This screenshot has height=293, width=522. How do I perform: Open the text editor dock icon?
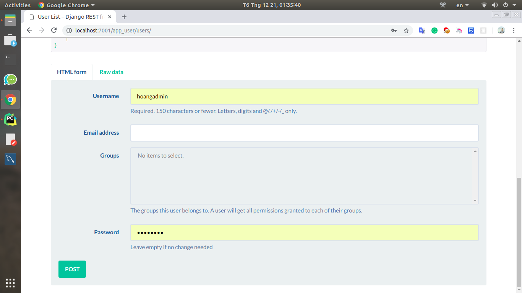10,139
